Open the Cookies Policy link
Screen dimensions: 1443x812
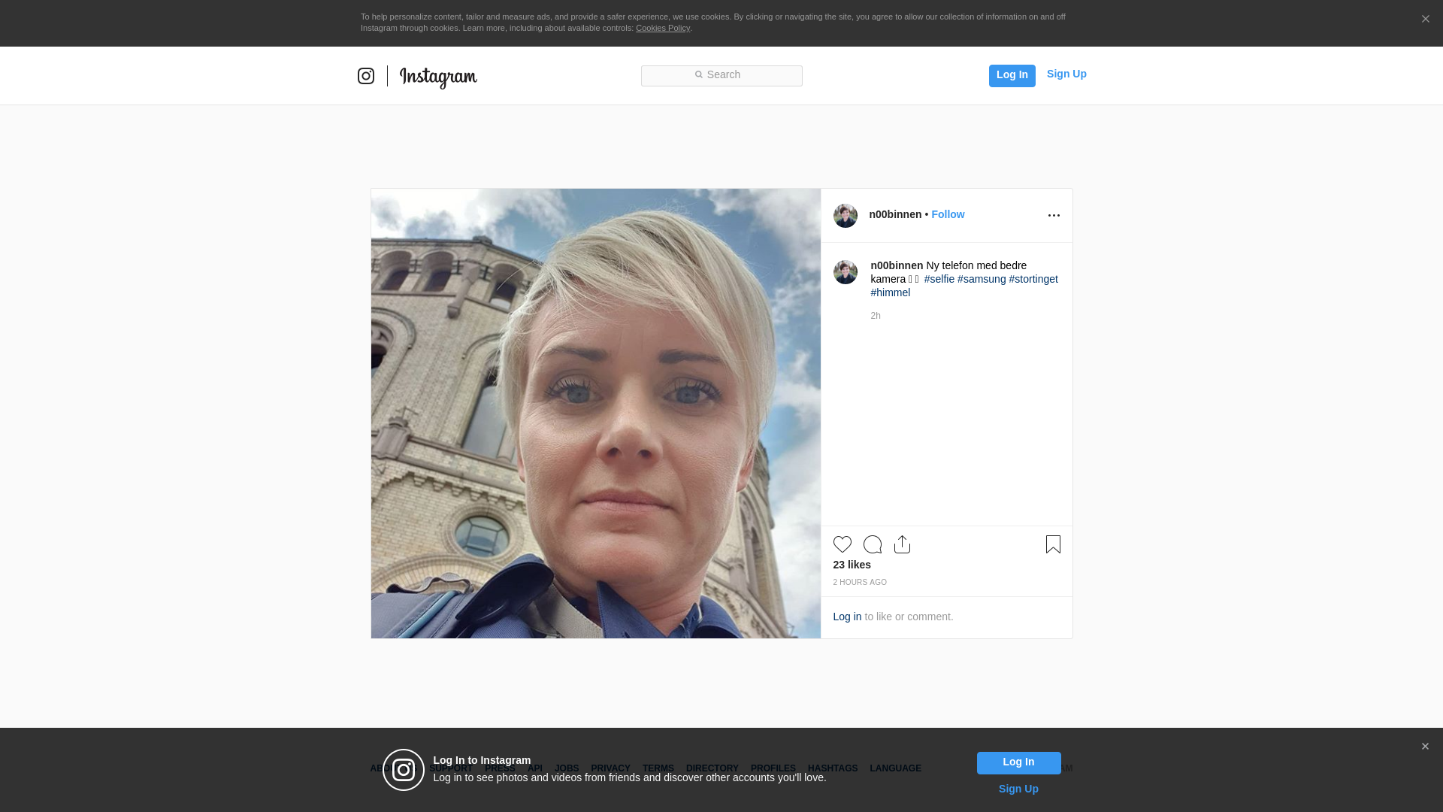click(663, 28)
